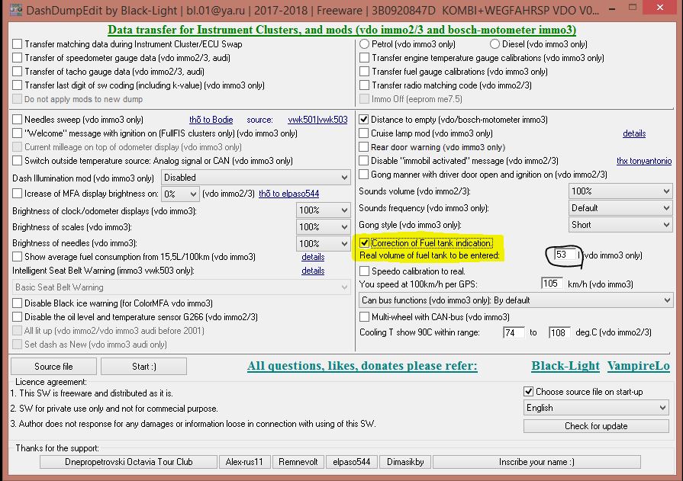Open Brightness of clock/odometer displays dropdown

[x=324, y=210]
